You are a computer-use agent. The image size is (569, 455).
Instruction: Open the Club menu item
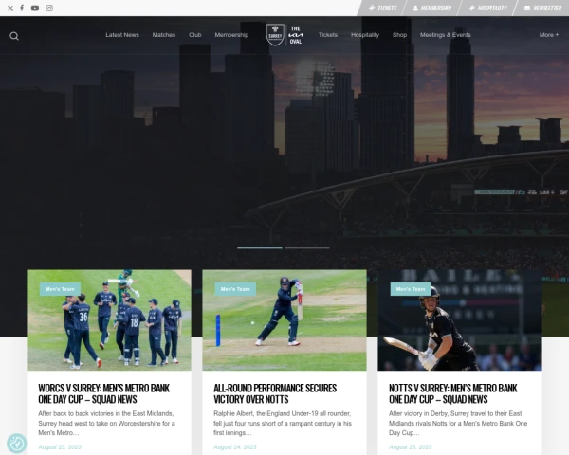tap(194, 35)
